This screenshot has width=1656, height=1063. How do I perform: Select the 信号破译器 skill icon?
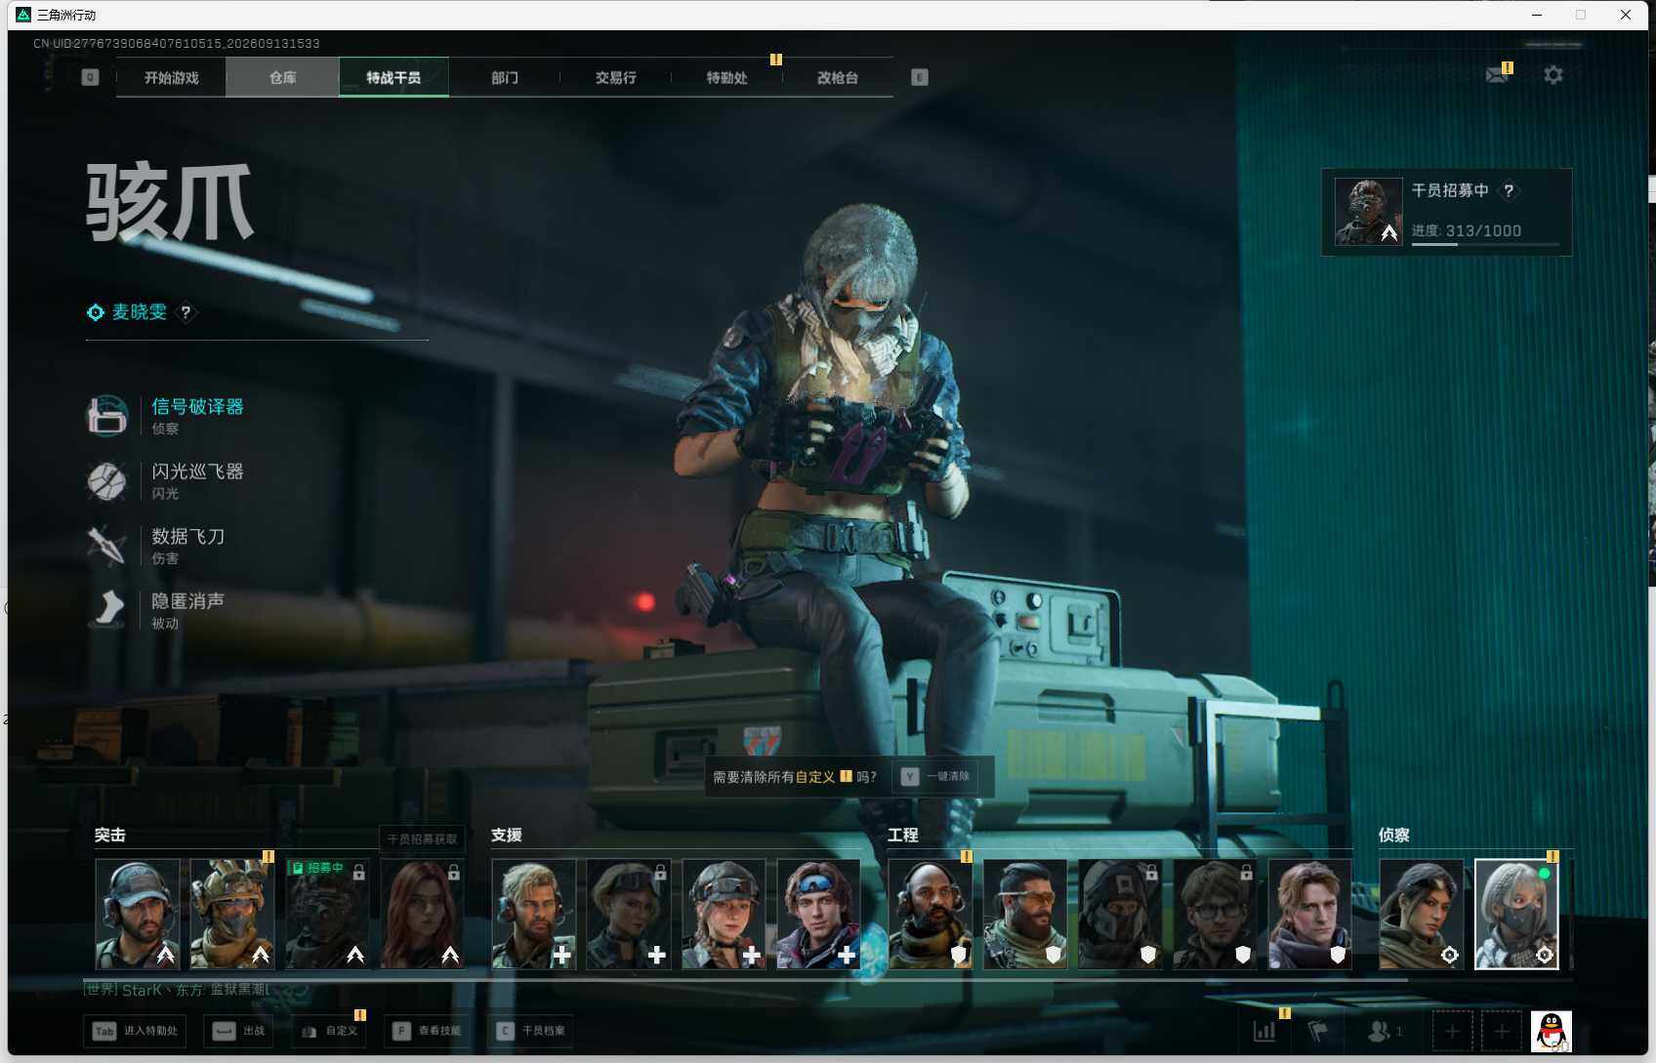tap(107, 415)
